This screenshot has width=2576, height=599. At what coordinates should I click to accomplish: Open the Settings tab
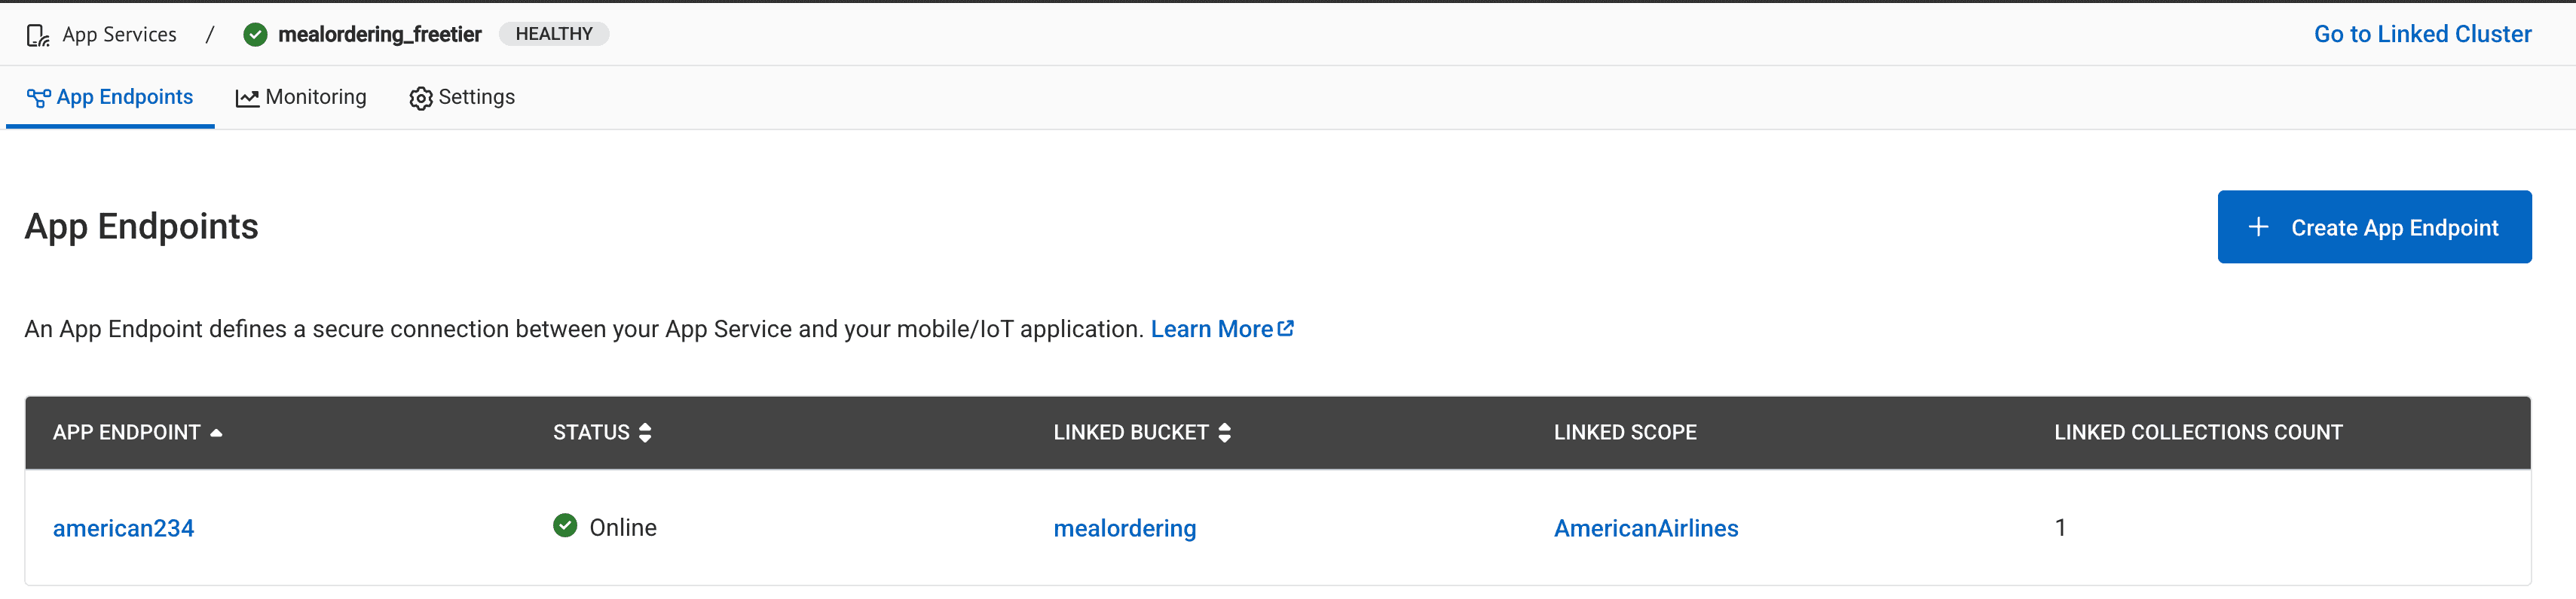pos(462,97)
